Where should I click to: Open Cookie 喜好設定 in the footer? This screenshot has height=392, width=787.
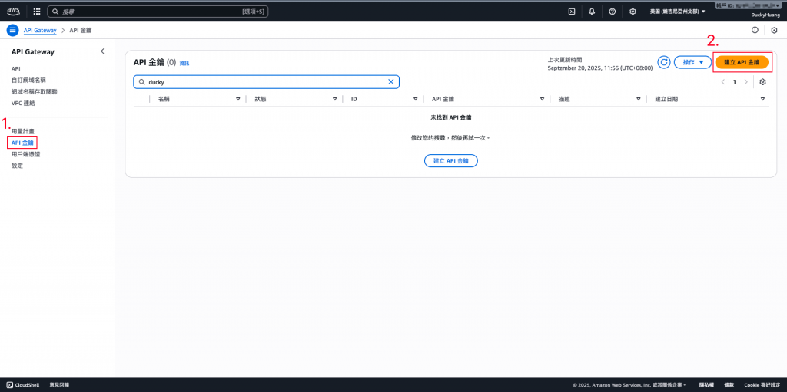(762, 385)
